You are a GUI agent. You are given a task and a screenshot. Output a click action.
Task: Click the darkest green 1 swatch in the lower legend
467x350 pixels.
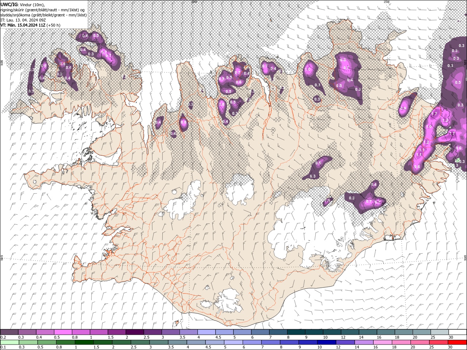84,342
